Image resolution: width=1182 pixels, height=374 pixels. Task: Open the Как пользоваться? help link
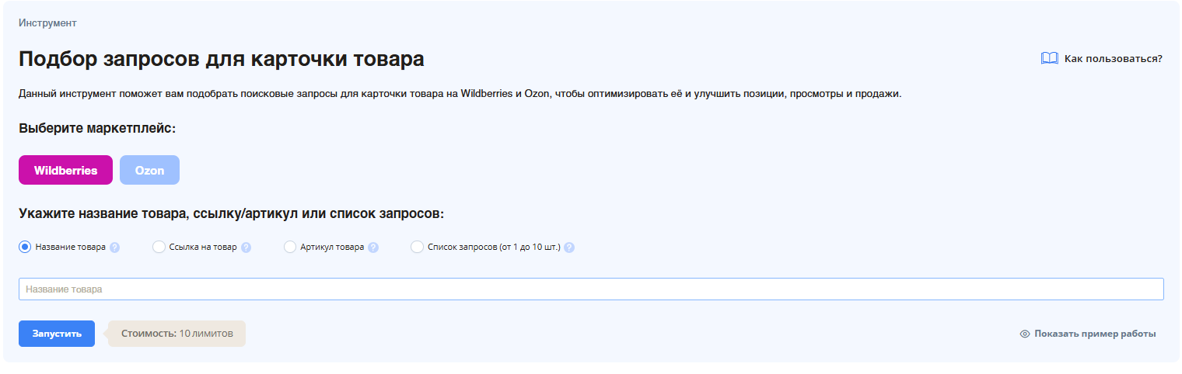1113,58
